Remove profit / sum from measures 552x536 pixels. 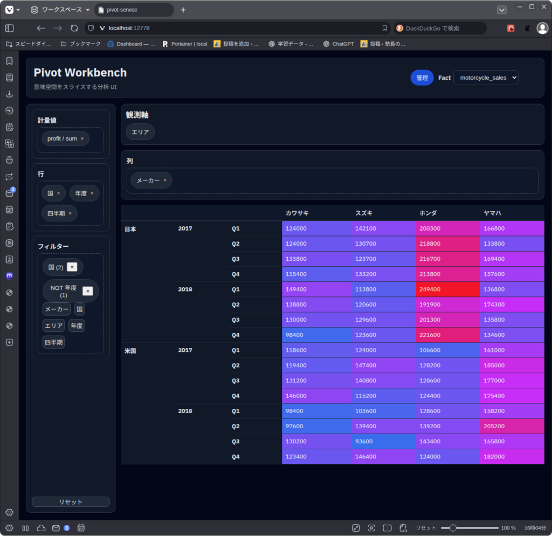click(x=82, y=139)
